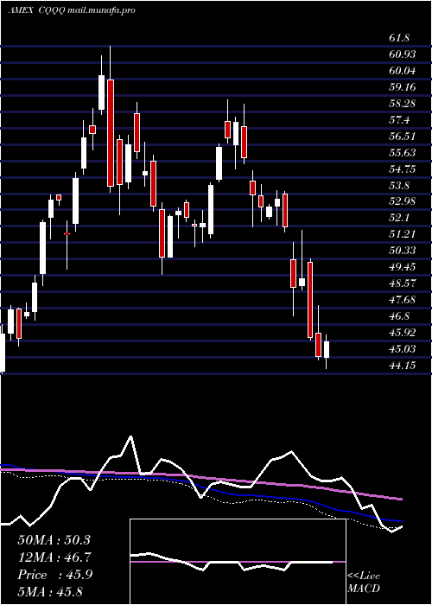Viewport: 432px width, 605px height.
Task: Select the last white candlestick on the right
Action: pyautogui.click(x=327, y=350)
